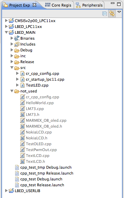124x198 pixels.
Task: Select the HelloWorld.cpp file name
Action: (40, 103)
